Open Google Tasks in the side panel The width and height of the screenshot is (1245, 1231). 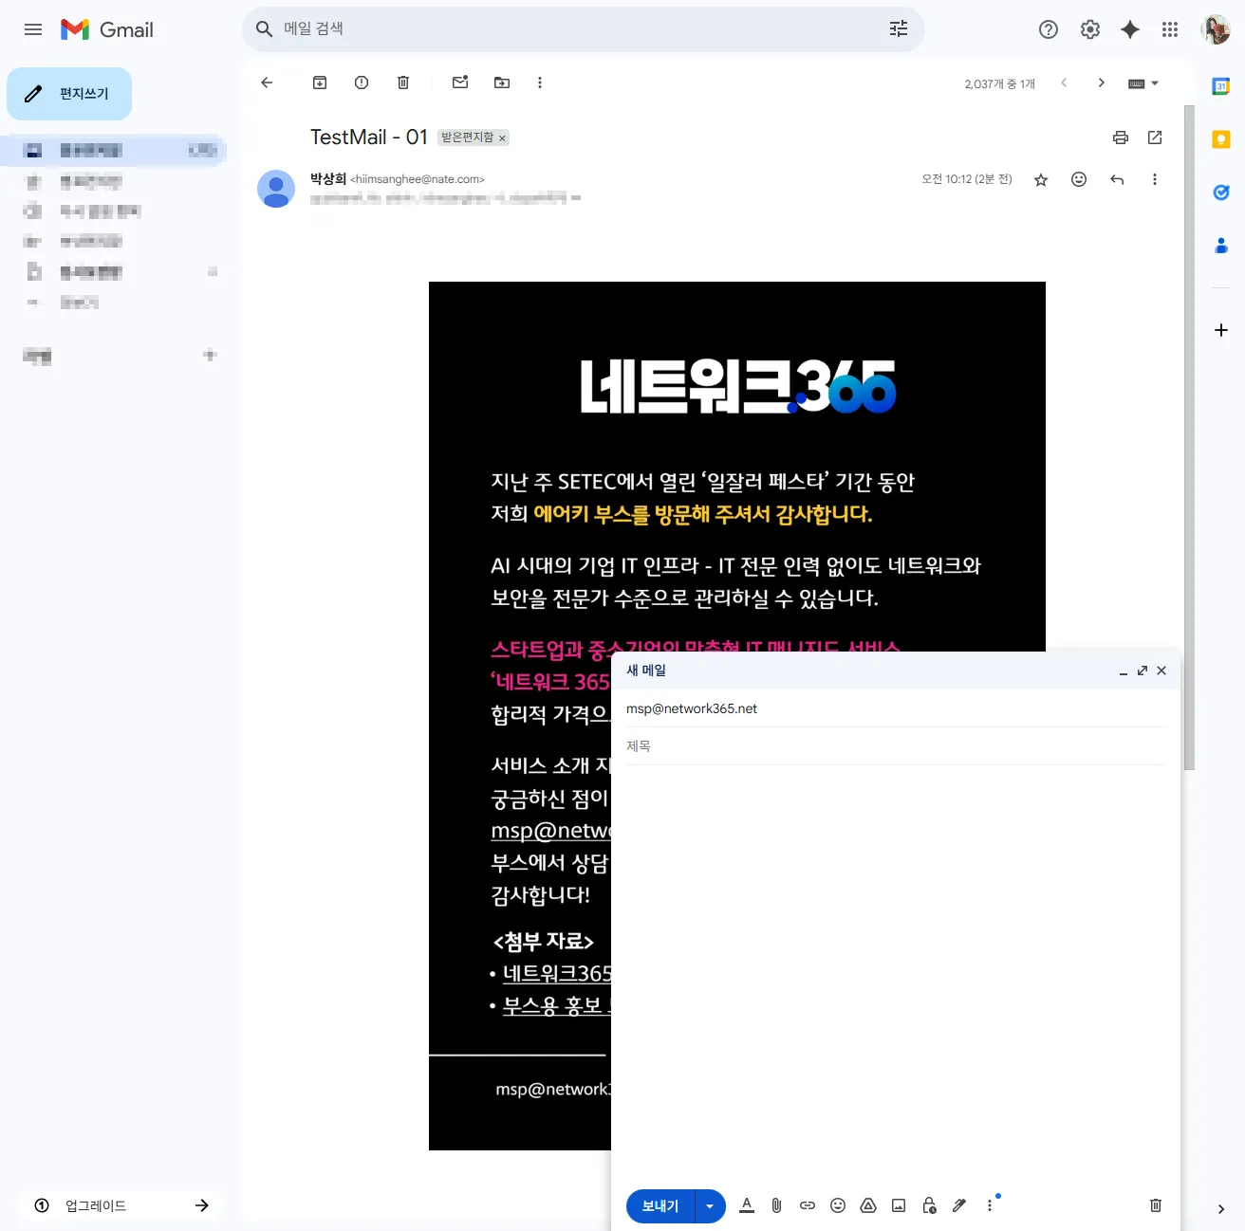pyautogui.click(x=1221, y=193)
